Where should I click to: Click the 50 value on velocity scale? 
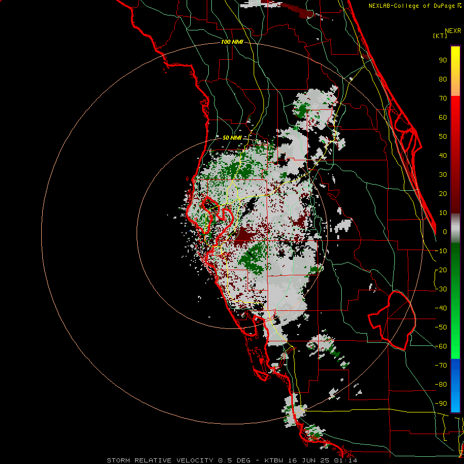(x=443, y=137)
